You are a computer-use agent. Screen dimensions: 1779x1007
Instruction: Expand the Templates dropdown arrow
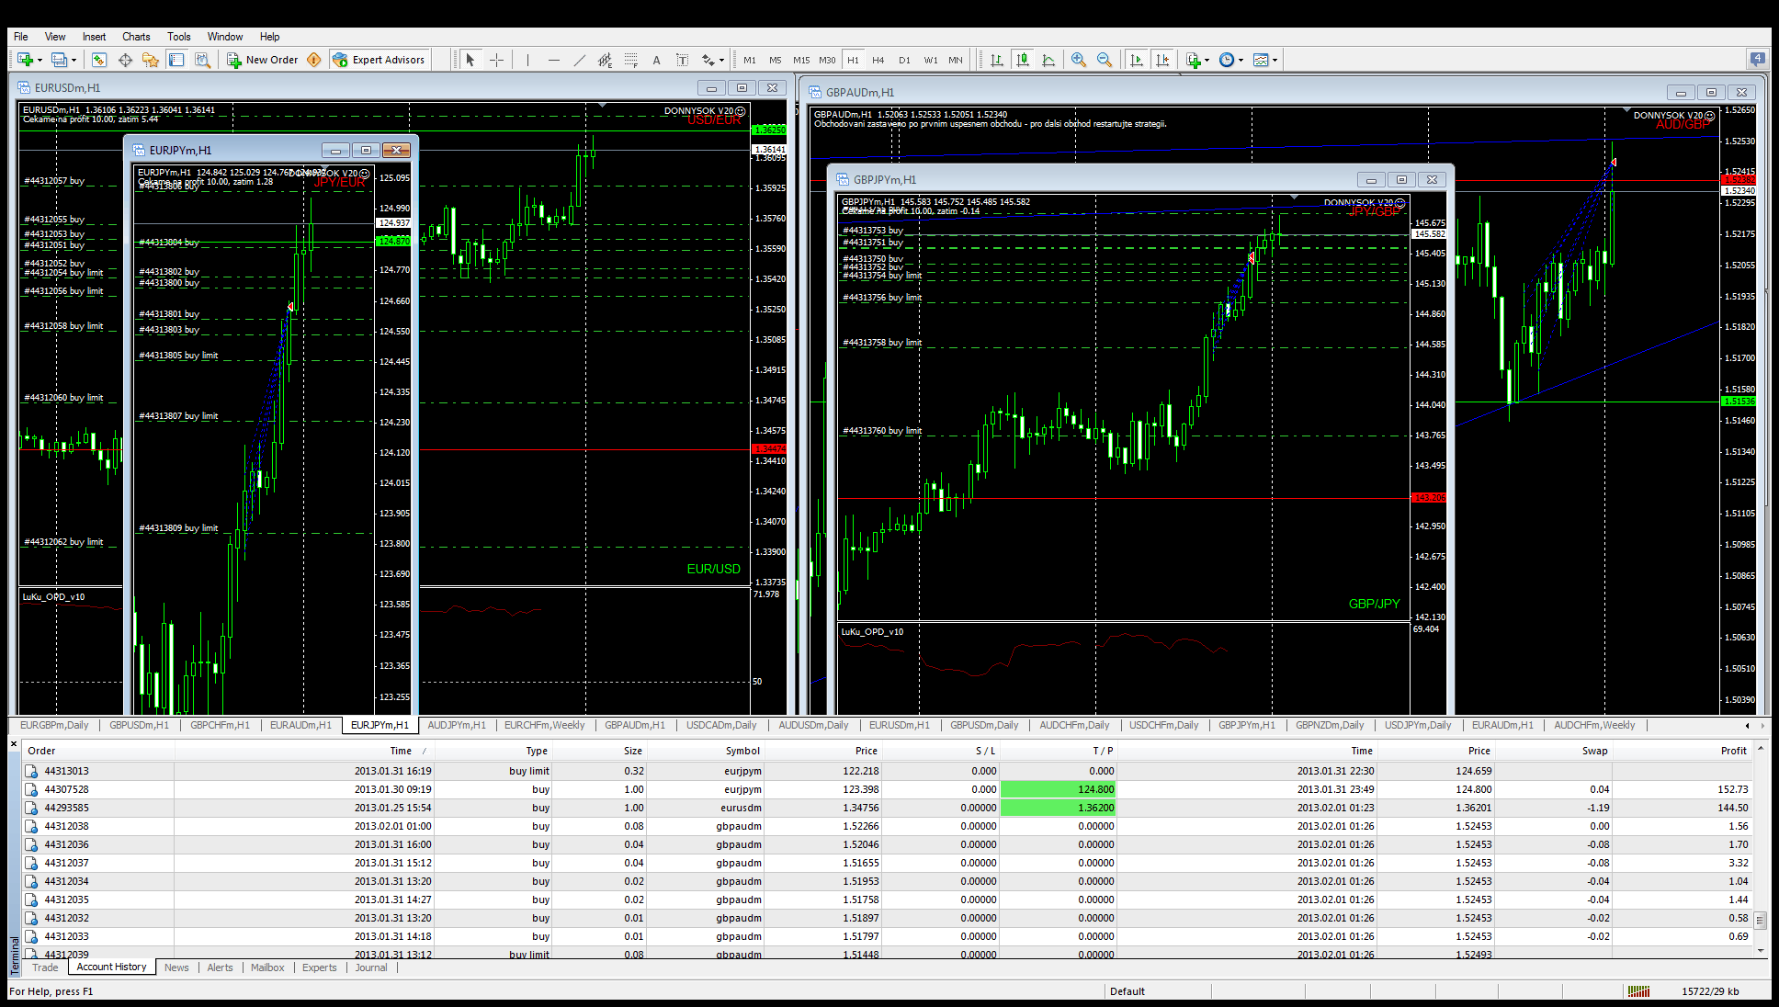[x=1275, y=61]
